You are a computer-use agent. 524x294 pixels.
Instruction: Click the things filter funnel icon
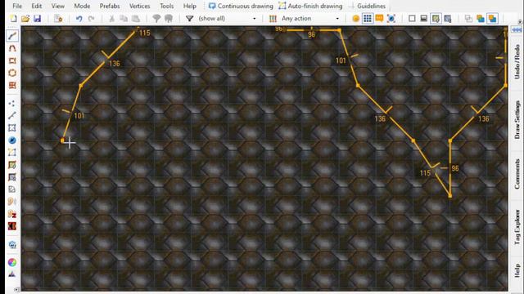189,19
